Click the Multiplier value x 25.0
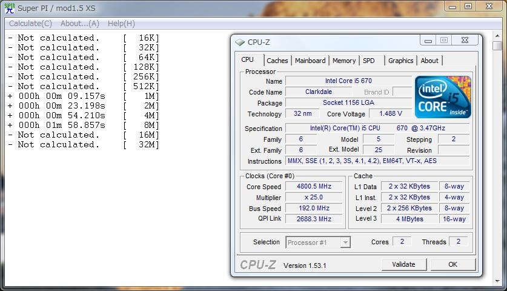This screenshot has width=507, height=291. click(314, 198)
